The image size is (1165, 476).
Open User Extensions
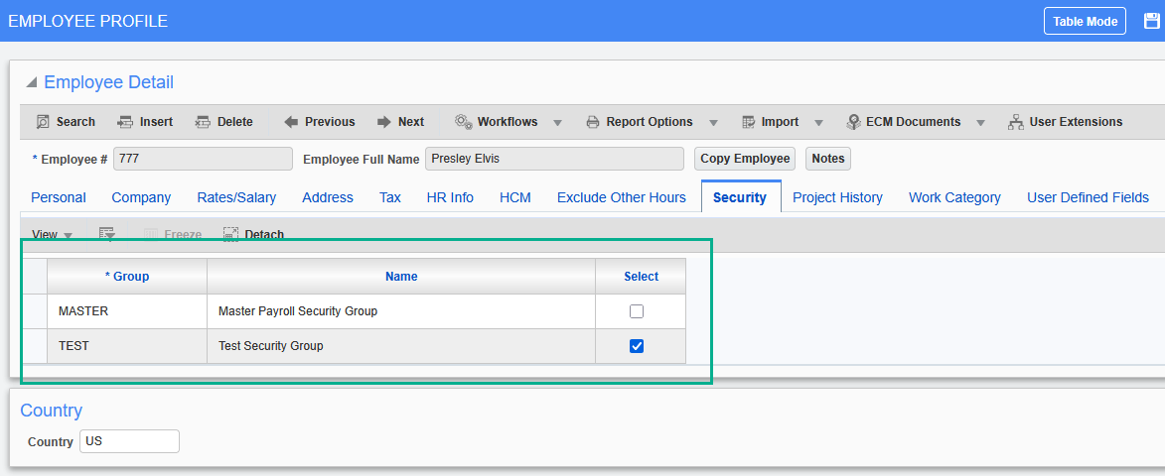coord(1066,122)
